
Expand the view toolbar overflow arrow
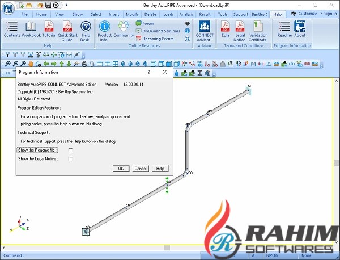(321, 65)
